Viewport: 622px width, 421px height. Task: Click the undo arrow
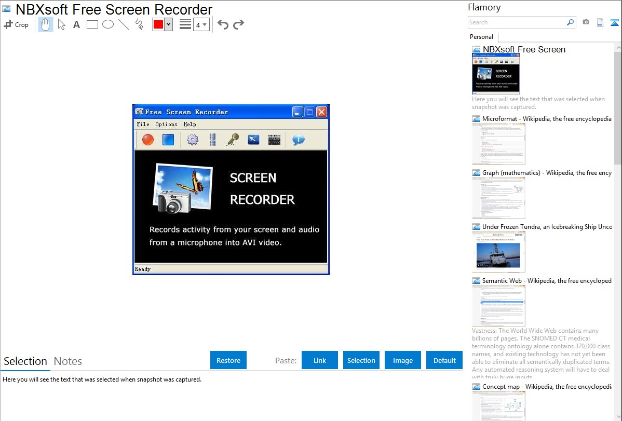tap(223, 24)
